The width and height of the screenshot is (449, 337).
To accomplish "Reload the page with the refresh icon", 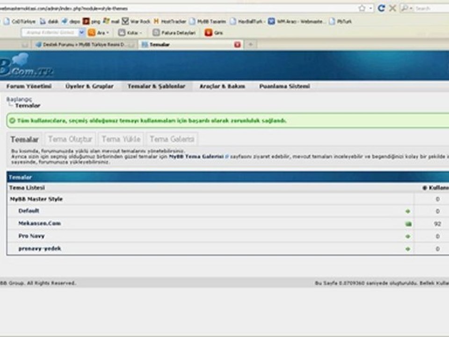I will click(x=381, y=8).
